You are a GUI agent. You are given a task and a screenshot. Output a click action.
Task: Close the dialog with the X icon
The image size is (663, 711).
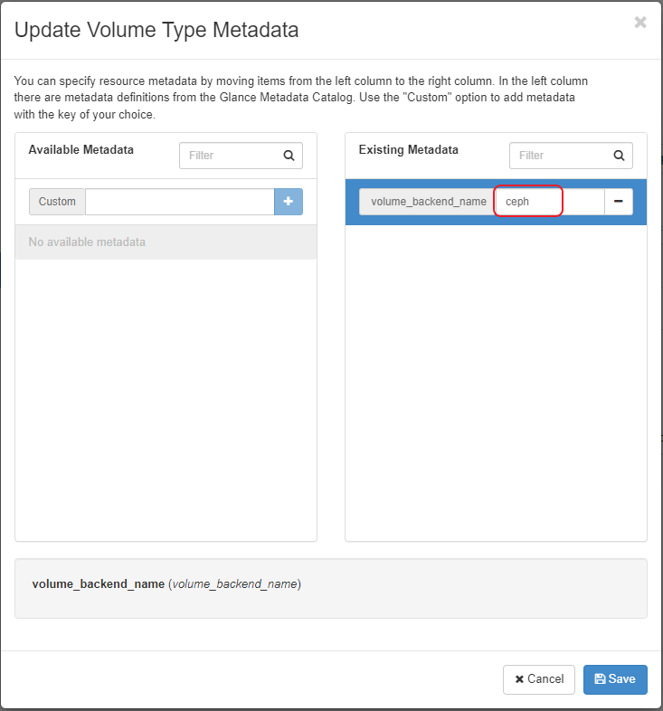[640, 23]
